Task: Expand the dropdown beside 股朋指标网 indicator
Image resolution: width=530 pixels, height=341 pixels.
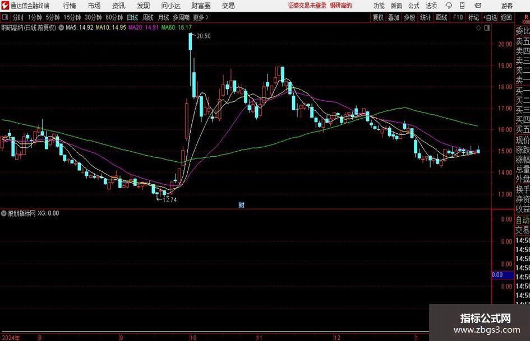Action: (4, 213)
